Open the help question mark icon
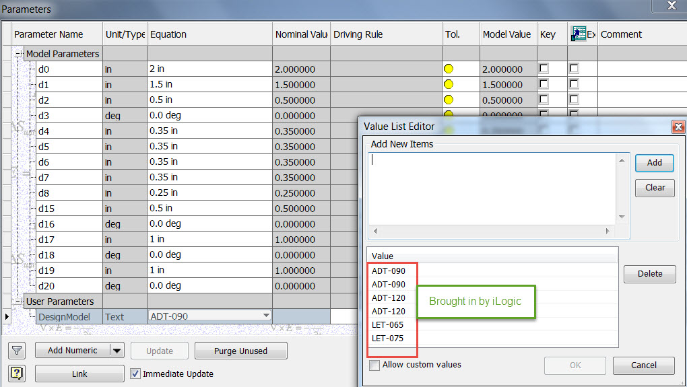The image size is (687, 387). (17, 374)
